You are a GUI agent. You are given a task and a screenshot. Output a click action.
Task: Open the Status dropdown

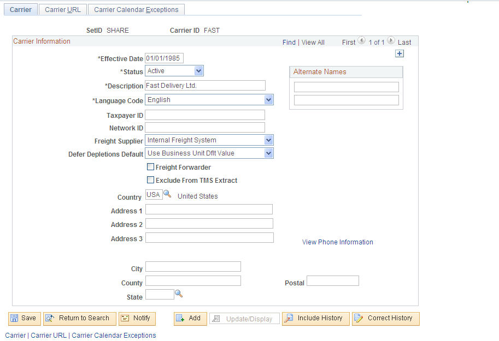coord(198,70)
